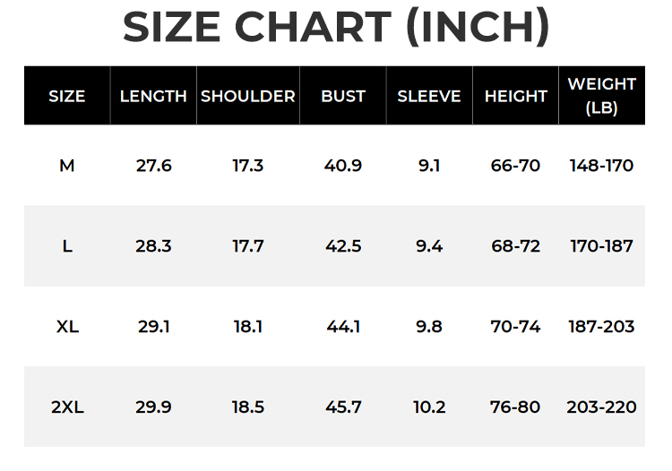Viewport: 672px width, 471px height.
Task: Select the 27.6 length value
Action: pos(153,166)
